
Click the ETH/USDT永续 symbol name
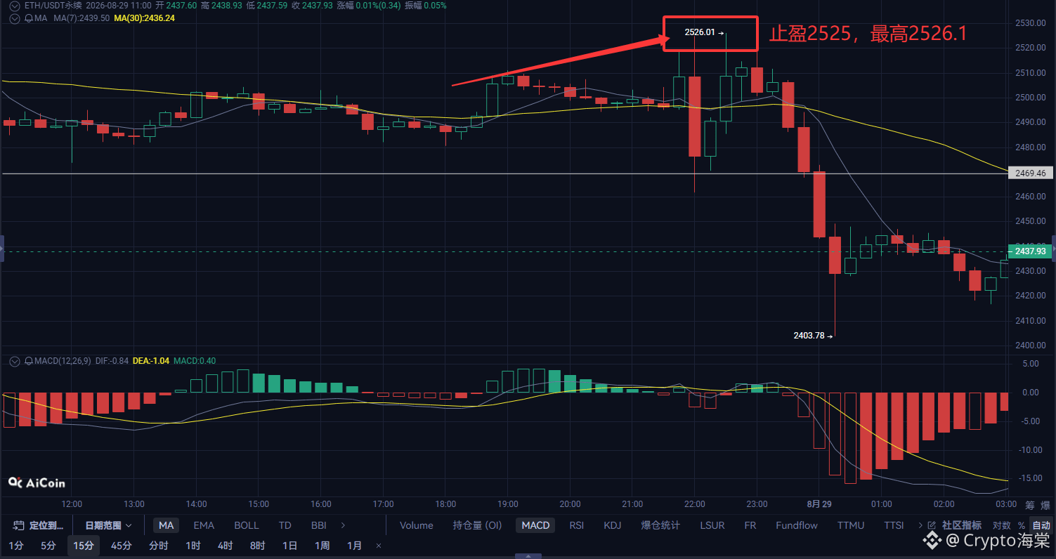tap(53, 6)
